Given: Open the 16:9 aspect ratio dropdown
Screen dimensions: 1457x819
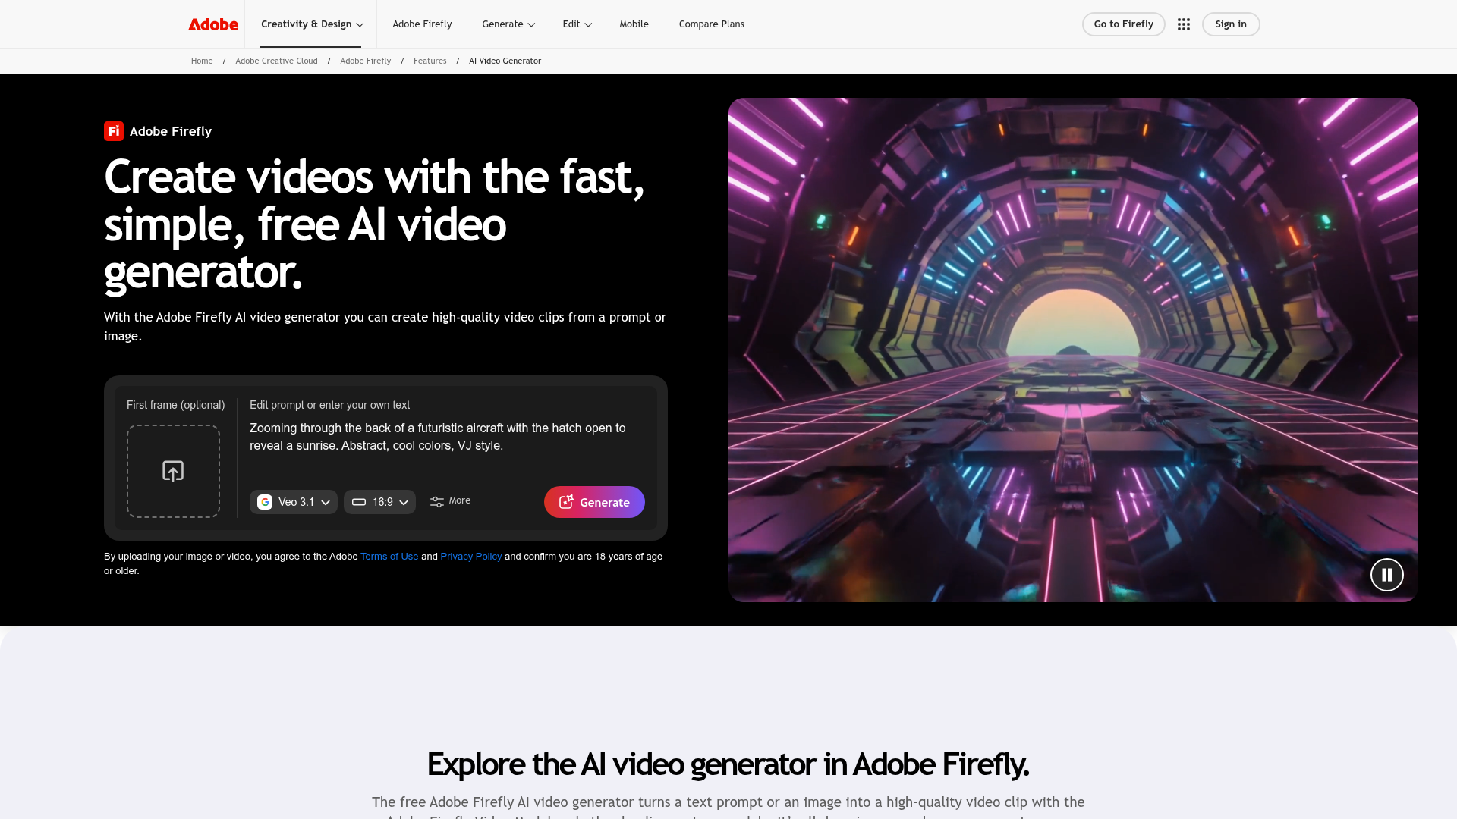Looking at the screenshot, I should [x=379, y=502].
